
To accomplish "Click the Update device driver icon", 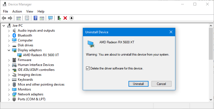I will pos(59,18).
